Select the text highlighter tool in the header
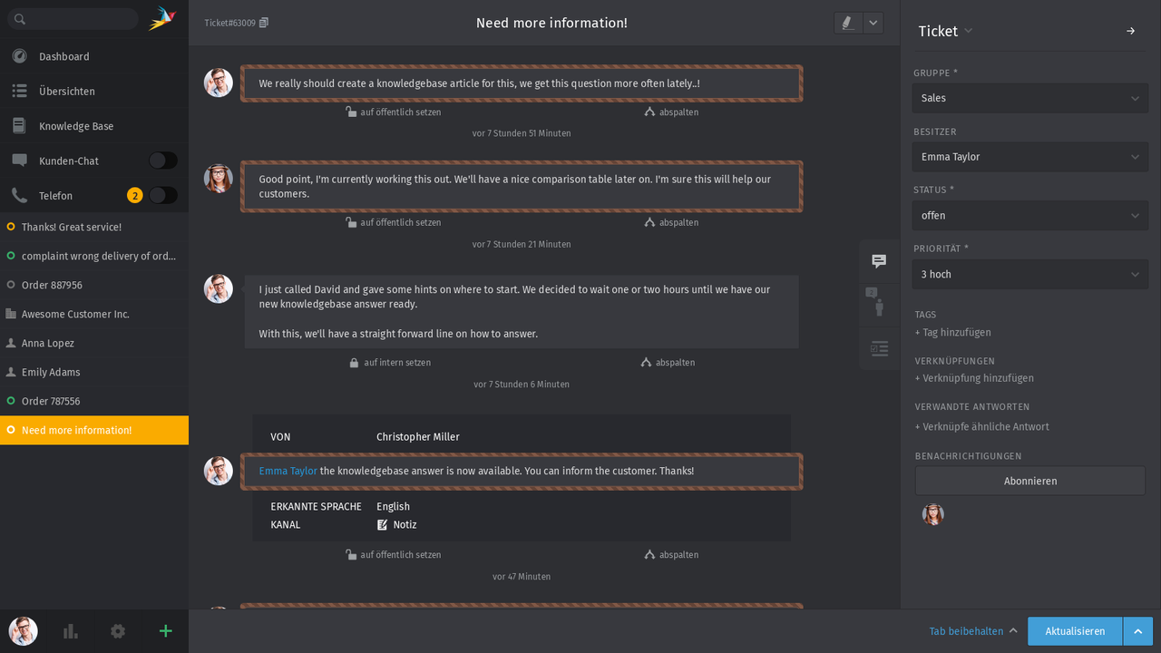This screenshot has height=653, width=1161. click(846, 23)
